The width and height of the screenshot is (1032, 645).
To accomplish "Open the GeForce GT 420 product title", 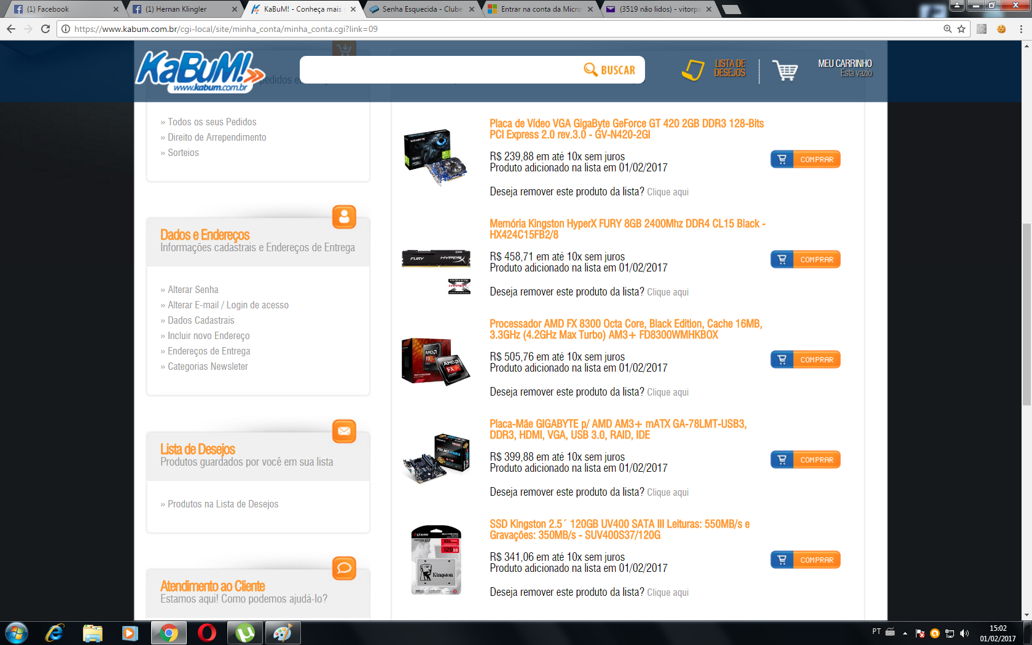I will pyautogui.click(x=627, y=129).
